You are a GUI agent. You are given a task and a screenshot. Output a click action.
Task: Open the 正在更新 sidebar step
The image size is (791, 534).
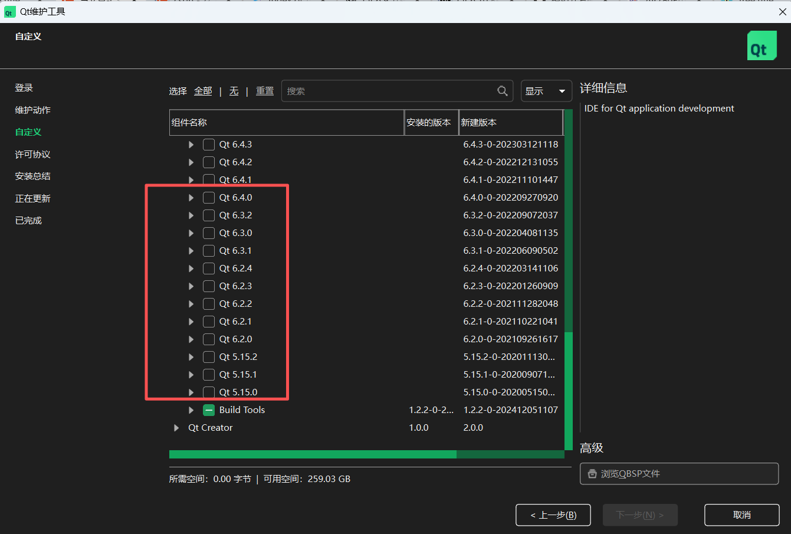click(x=33, y=199)
